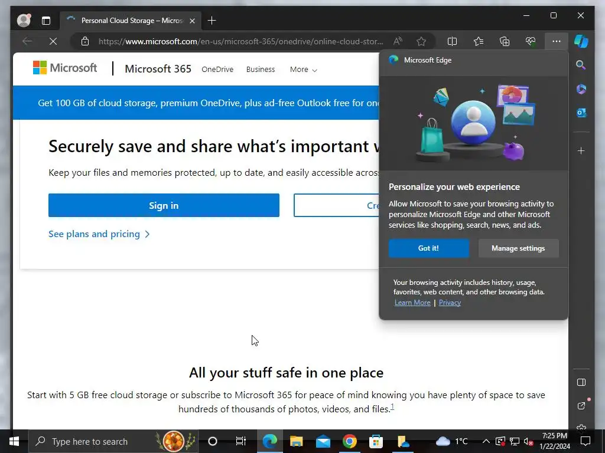Screen dimensions: 605x453
Task: Open the tab actions menu icon
Action: (x=46, y=21)
